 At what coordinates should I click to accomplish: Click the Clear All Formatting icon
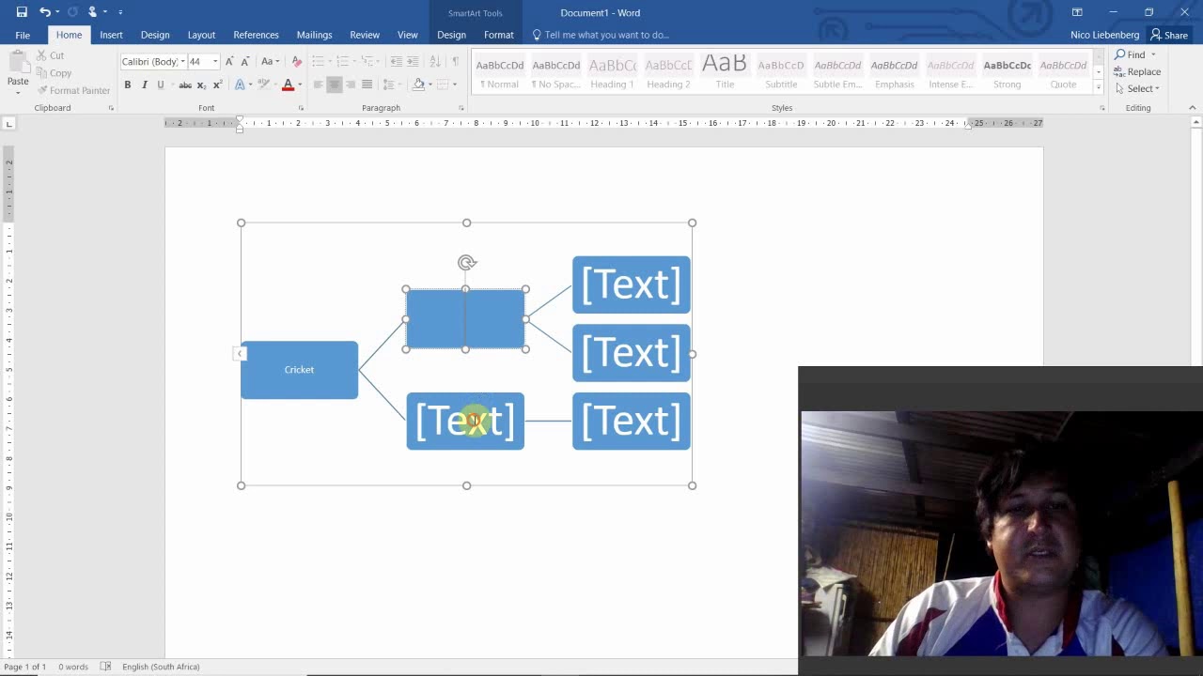(x=297, y=61)
